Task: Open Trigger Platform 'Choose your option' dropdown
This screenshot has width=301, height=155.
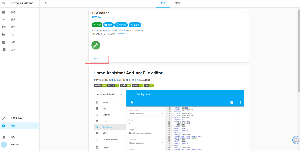Action: click(146, 114)
